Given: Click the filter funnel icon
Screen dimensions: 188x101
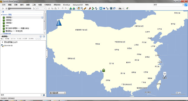Looking at the screenshot, I should click(x=44, y=95).
